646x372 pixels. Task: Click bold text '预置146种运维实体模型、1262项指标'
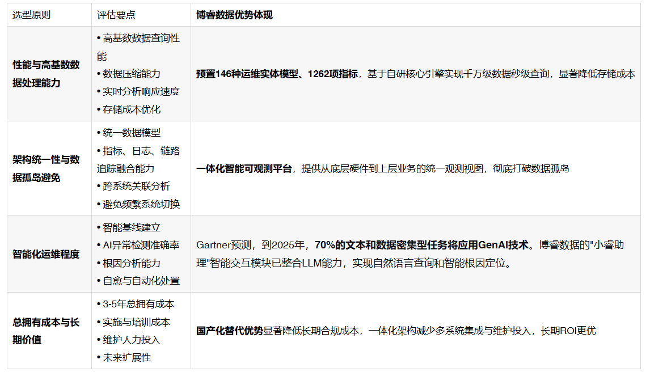[x=277, y=74]
